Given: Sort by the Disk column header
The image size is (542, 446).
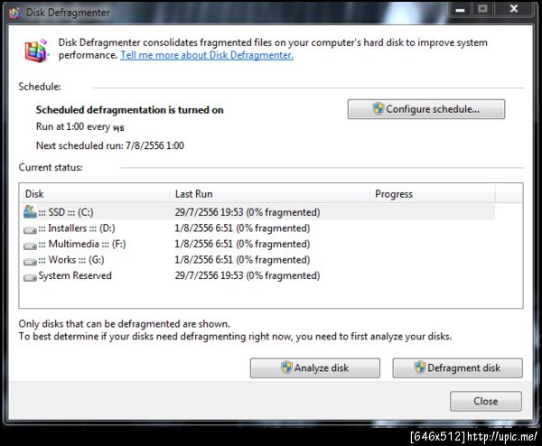Looking at the screenshot, I should (x=95, y=194).
